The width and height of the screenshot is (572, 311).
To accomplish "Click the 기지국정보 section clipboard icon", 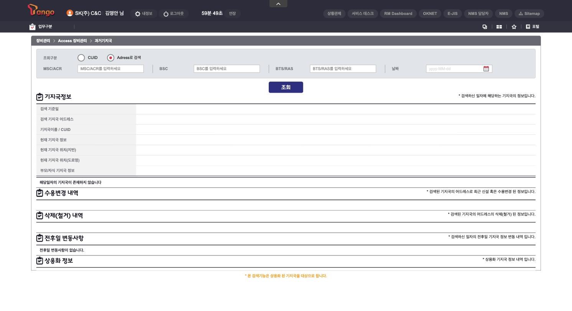I will [39, 97].
